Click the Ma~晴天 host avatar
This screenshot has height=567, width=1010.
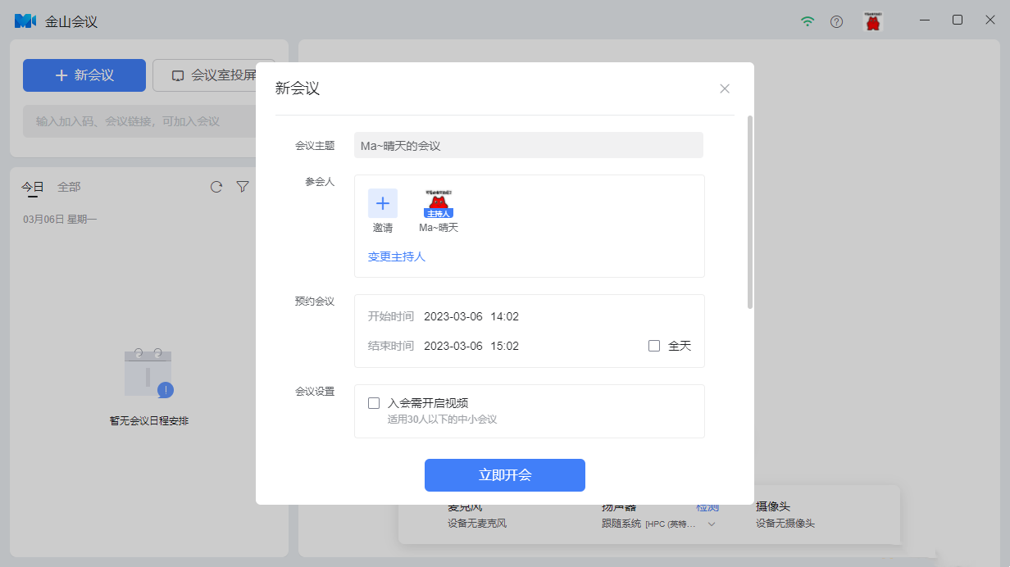[x=439, y=204]
